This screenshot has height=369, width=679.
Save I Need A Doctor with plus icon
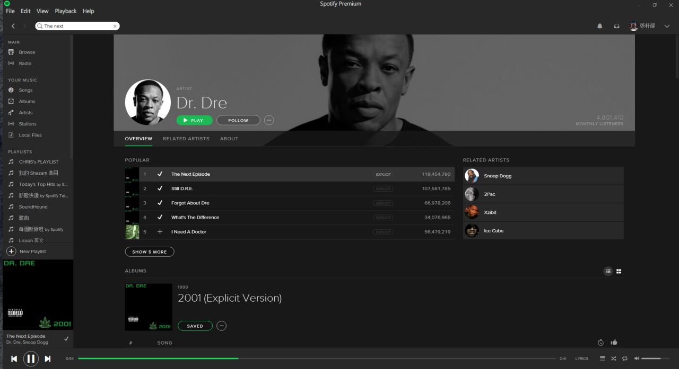tap(160, 232)
